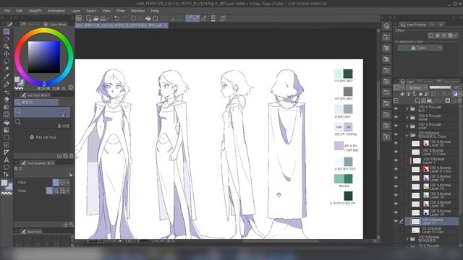Select the Pen tool
This screenshot has height=260, width=463.
click(x=7, y=84)
